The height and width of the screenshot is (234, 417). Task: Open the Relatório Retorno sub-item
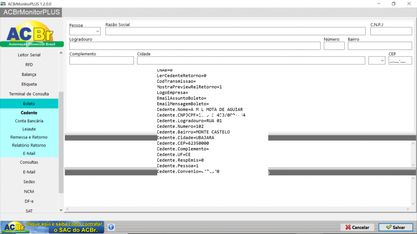click(29, 145)
